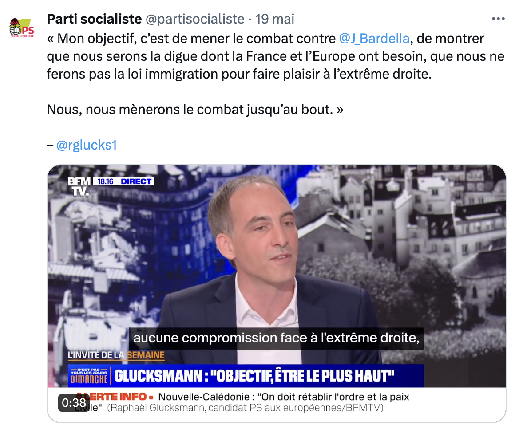Open the @J_Bardella mention link
This screenshot has width=515, height=433.
(x=374, y=39)
